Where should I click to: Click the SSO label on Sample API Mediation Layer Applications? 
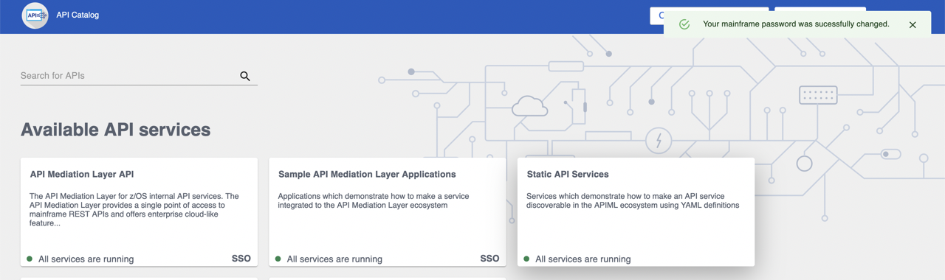tap(489, 259)
